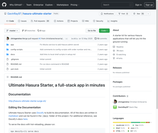Click the Sign up button
The width and height of the screenshot is (158, 133).
[149, 5]
